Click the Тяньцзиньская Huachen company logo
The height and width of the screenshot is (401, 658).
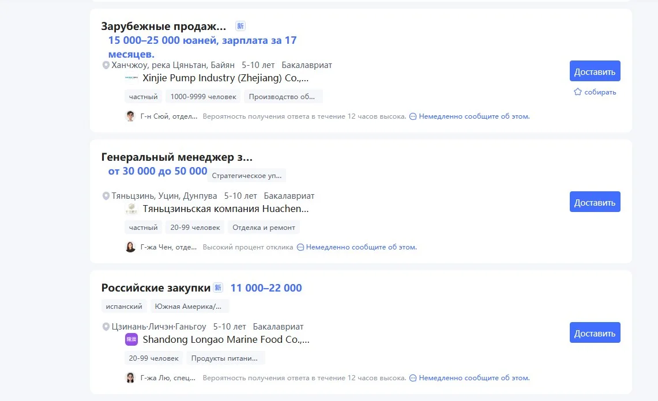coord(131,209)
